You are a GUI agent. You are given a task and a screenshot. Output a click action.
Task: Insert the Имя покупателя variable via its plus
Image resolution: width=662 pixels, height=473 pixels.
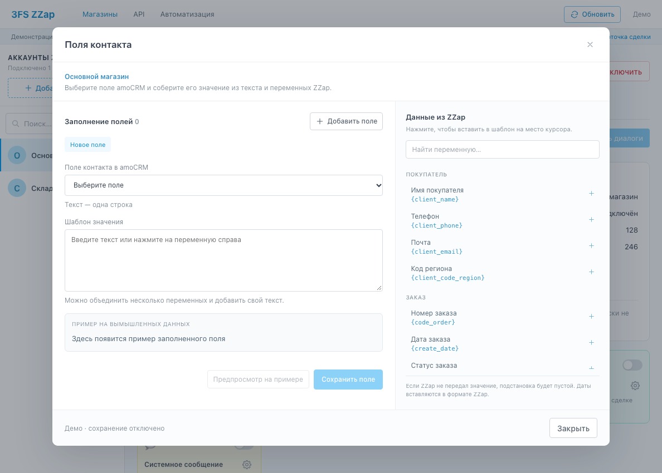point(591,194)
